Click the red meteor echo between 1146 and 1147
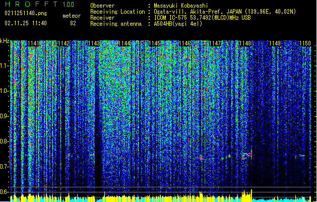 click(x=201, y=158)
